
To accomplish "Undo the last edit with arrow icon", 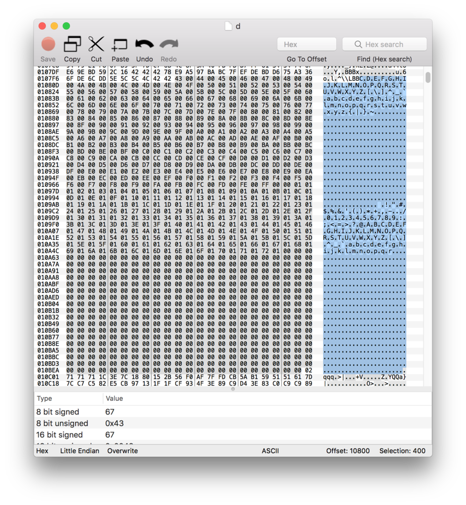I will point(144,44).
